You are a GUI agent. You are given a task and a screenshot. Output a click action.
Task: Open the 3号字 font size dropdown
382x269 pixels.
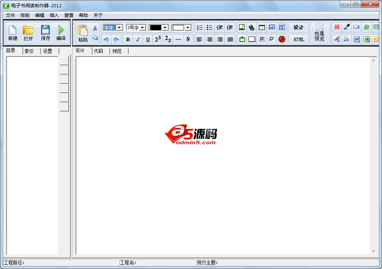[142, 28]
